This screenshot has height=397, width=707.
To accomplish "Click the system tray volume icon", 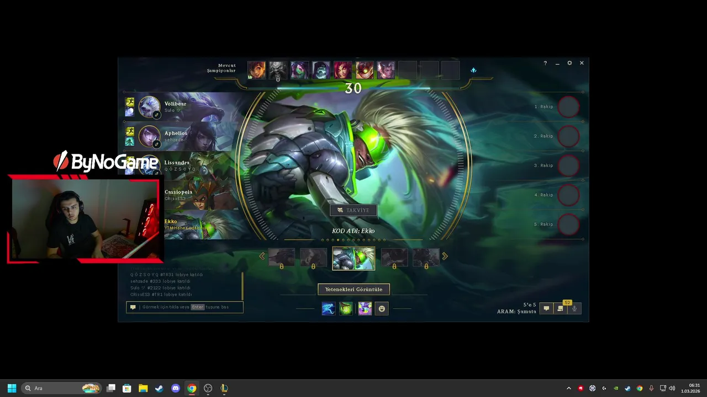I will pyautogui.click(x=672, y=388).
